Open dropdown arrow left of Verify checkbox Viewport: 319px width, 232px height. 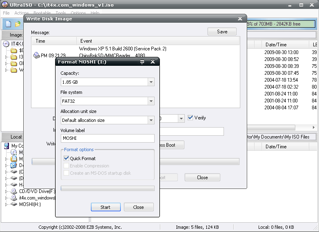point(181,119)
